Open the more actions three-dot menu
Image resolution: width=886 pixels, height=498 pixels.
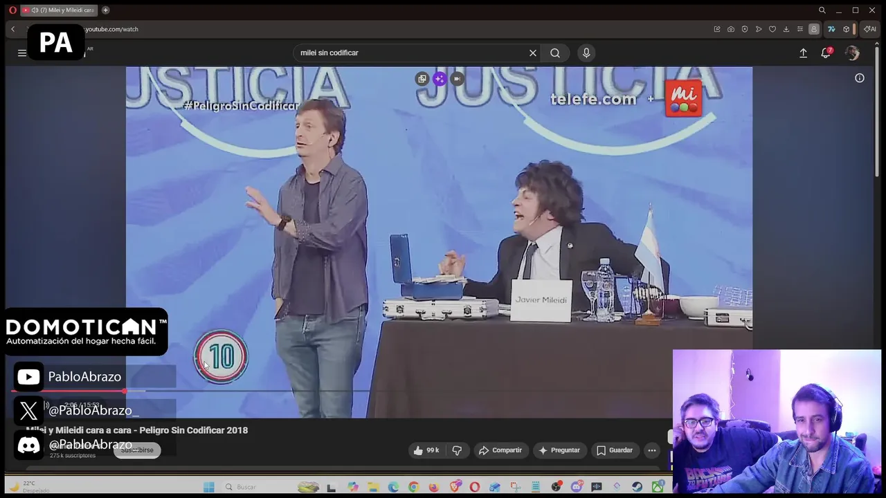(651, 450)
